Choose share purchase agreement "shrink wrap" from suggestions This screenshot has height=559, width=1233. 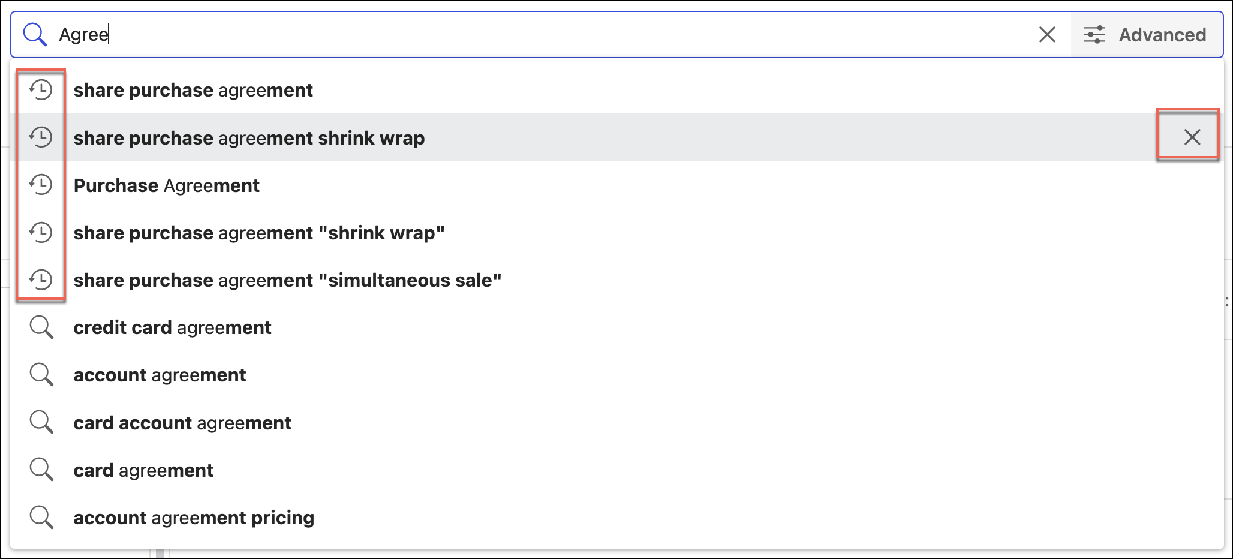259,233
